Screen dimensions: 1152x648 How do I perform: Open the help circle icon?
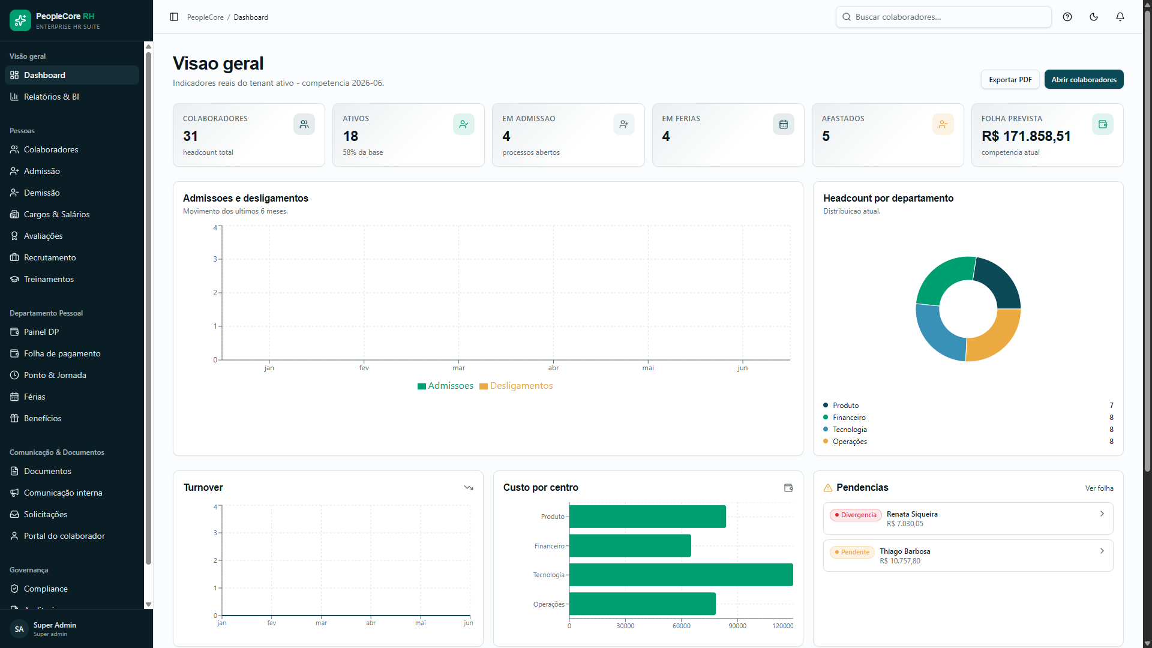coord(1067,17)
